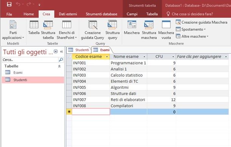The width and height of the screenshot is (231, 147).
Task: Click the INF005 cell
Action: point(91,87)
